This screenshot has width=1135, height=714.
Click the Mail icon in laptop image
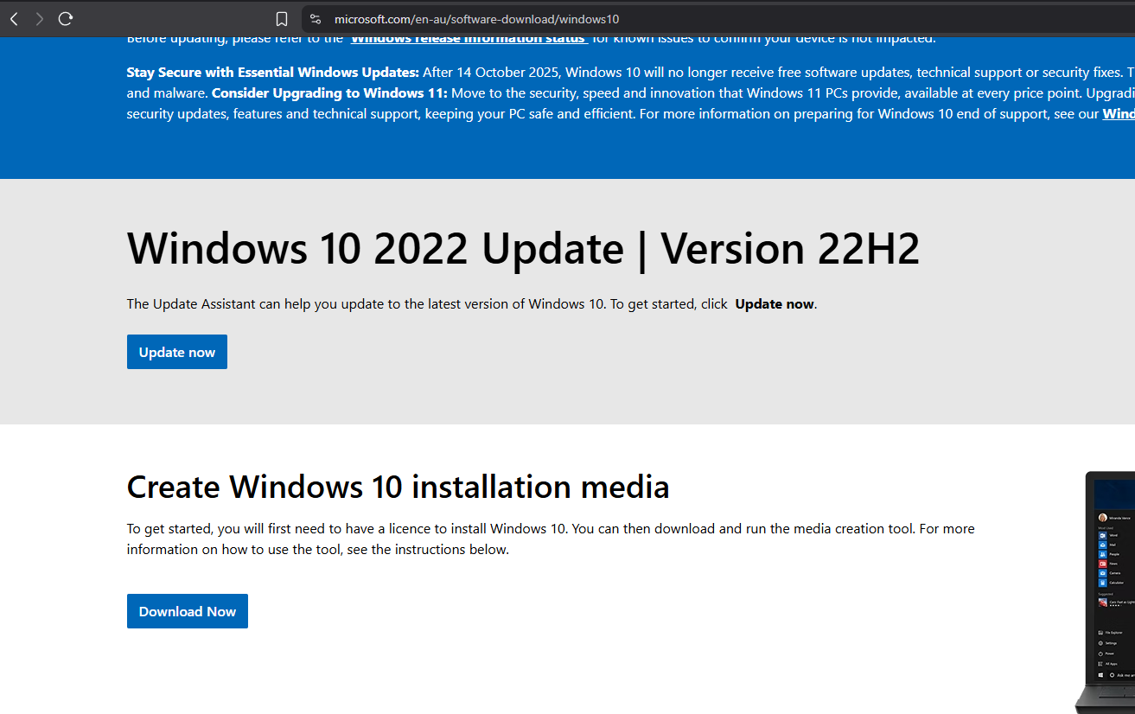[1102, 545]
